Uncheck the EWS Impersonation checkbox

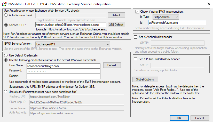click(137, 12)
